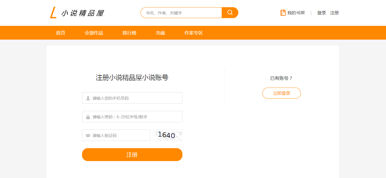The height and width of the screenshot is (178, 386).
Task: Open the 首页 navigation item
Action: 61,33
